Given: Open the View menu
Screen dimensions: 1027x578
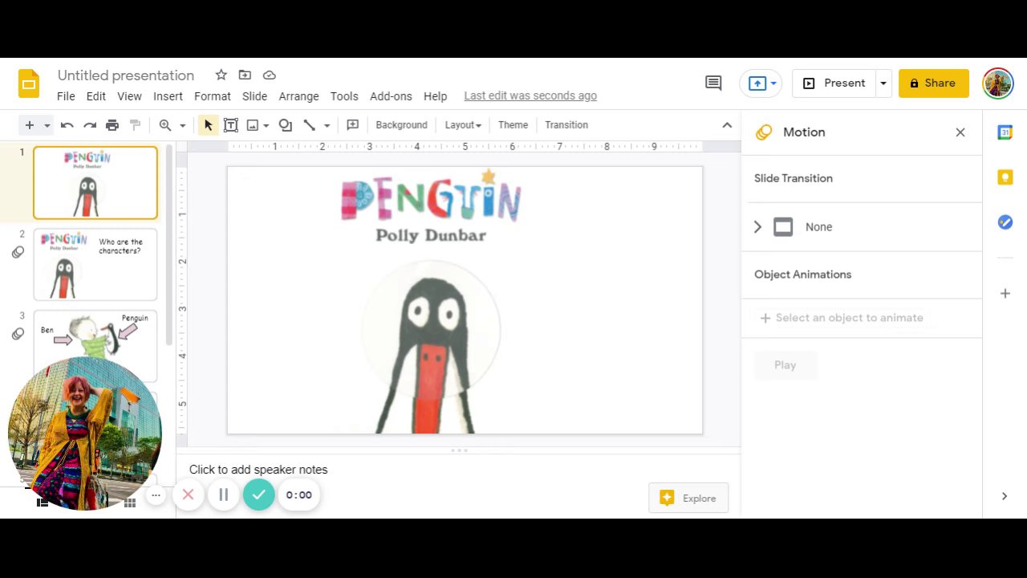Looking at the screenshot, I should pyautogui.click(x=129, y=96).
